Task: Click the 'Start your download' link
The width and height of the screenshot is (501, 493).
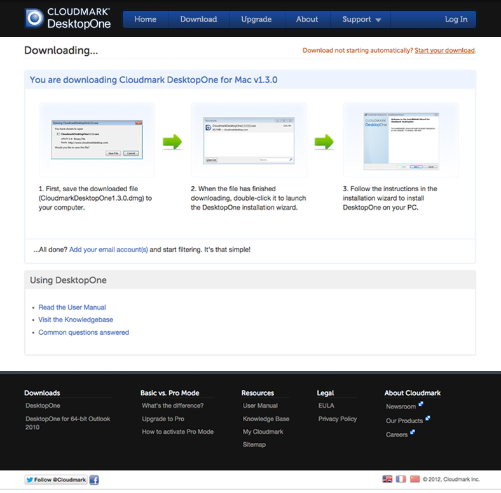Action: tap(444, 50)
